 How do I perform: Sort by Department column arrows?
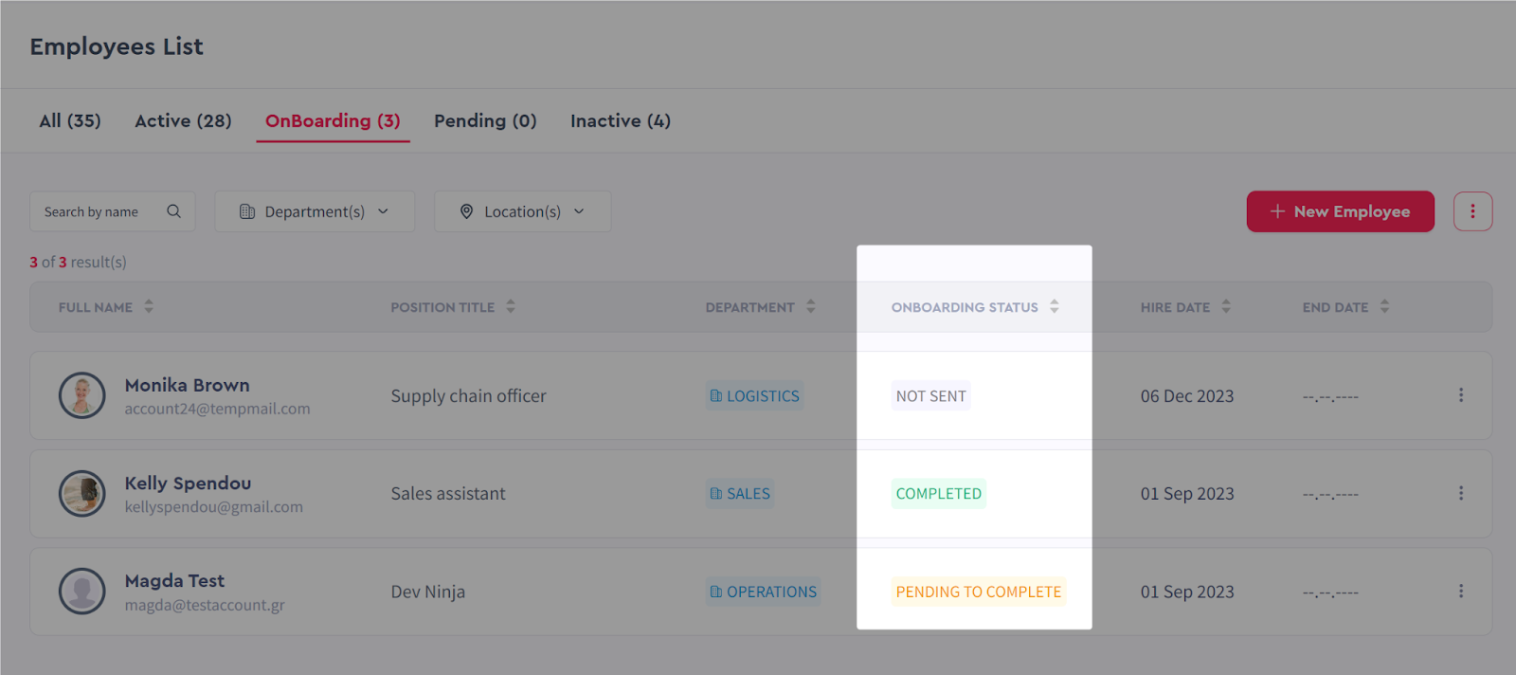pyautogui.click(x=810, y=306)
